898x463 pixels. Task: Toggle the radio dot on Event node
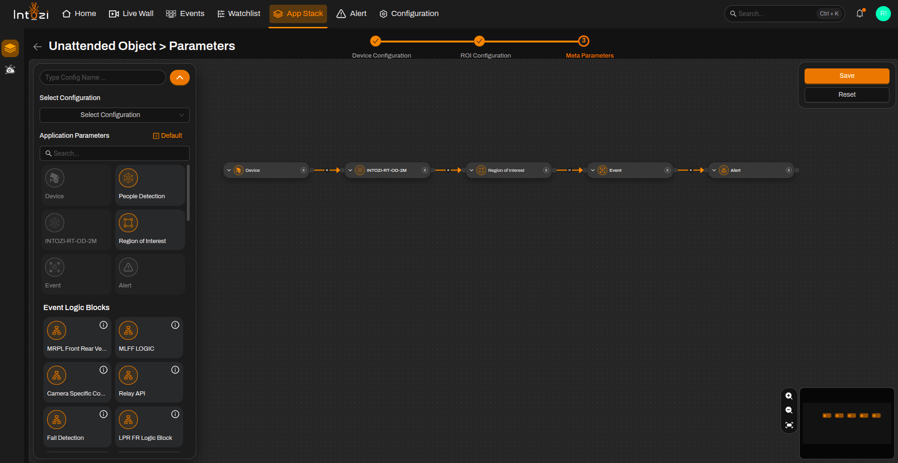667,170
